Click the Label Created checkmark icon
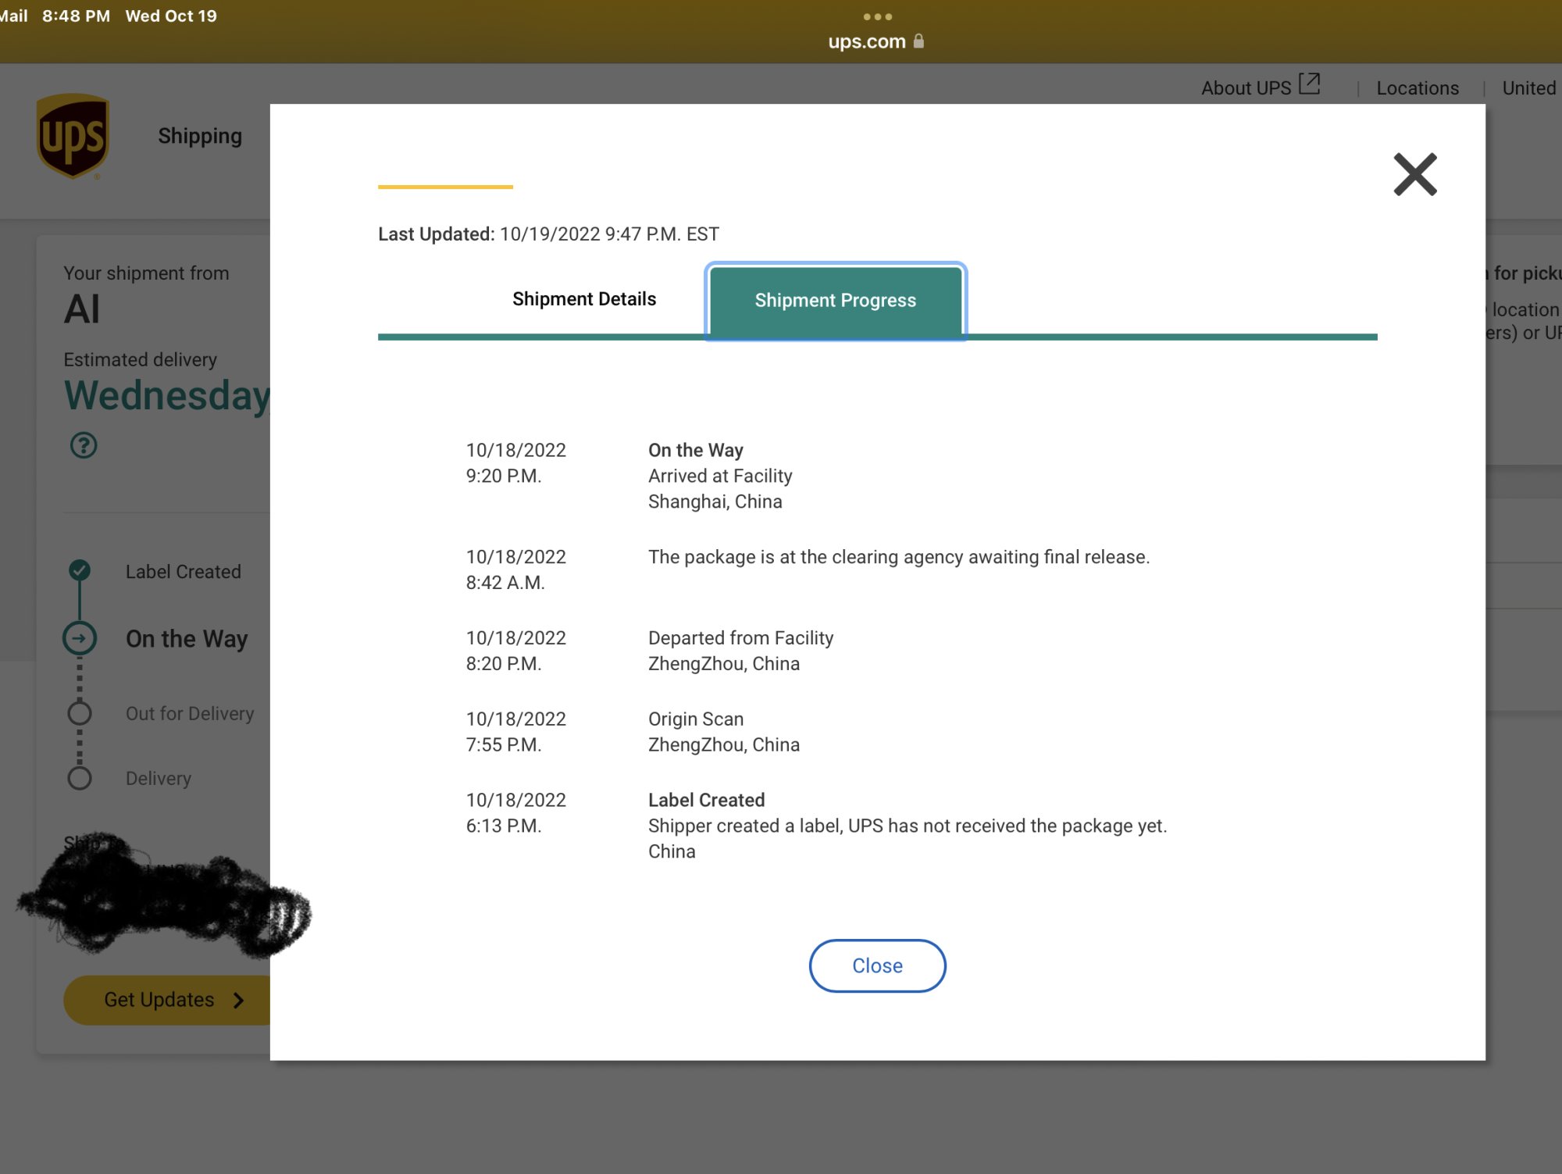Image resolution: width=1562 pixels, height=1174 pixels. [80, 570]
